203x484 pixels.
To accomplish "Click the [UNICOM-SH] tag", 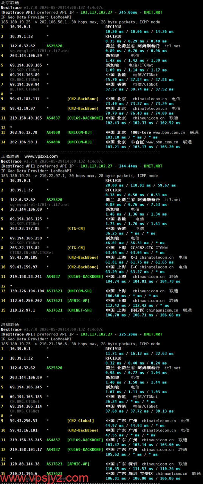I will (x=79, y=291).
